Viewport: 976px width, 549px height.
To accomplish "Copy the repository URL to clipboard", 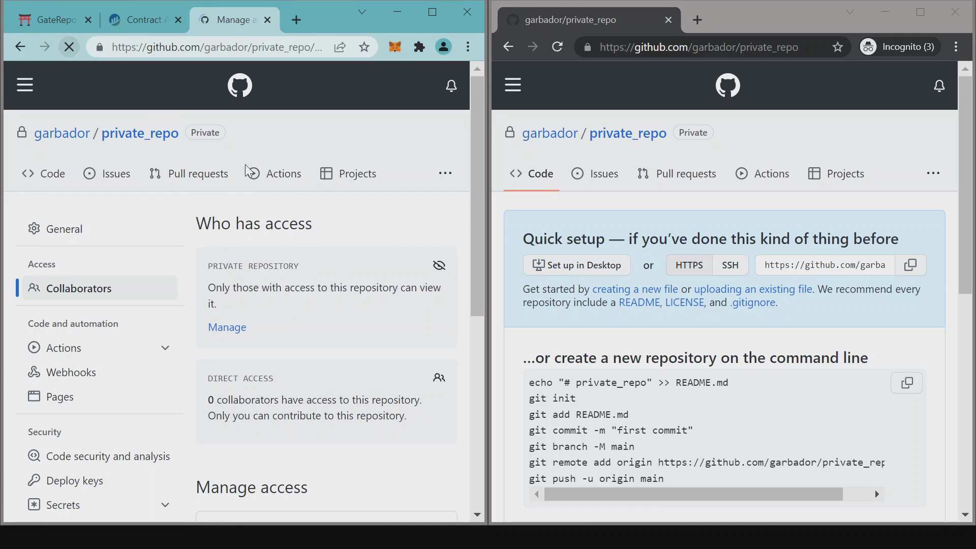I will 910,265.
